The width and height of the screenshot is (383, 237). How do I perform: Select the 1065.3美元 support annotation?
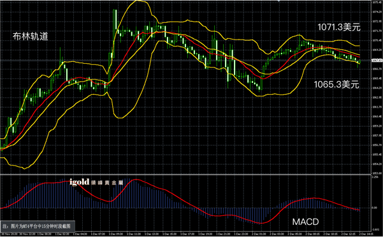pos(336,85)
